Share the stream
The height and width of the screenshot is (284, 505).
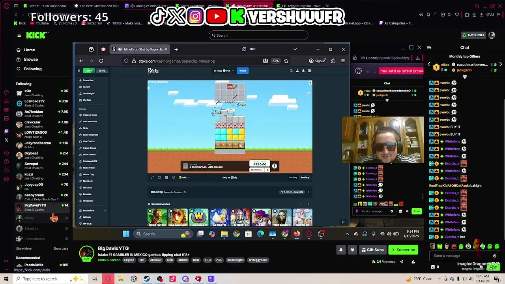402,262
